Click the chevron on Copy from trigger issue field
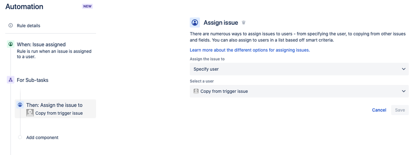Screen dimensions: 420x155 pos(404,91)
